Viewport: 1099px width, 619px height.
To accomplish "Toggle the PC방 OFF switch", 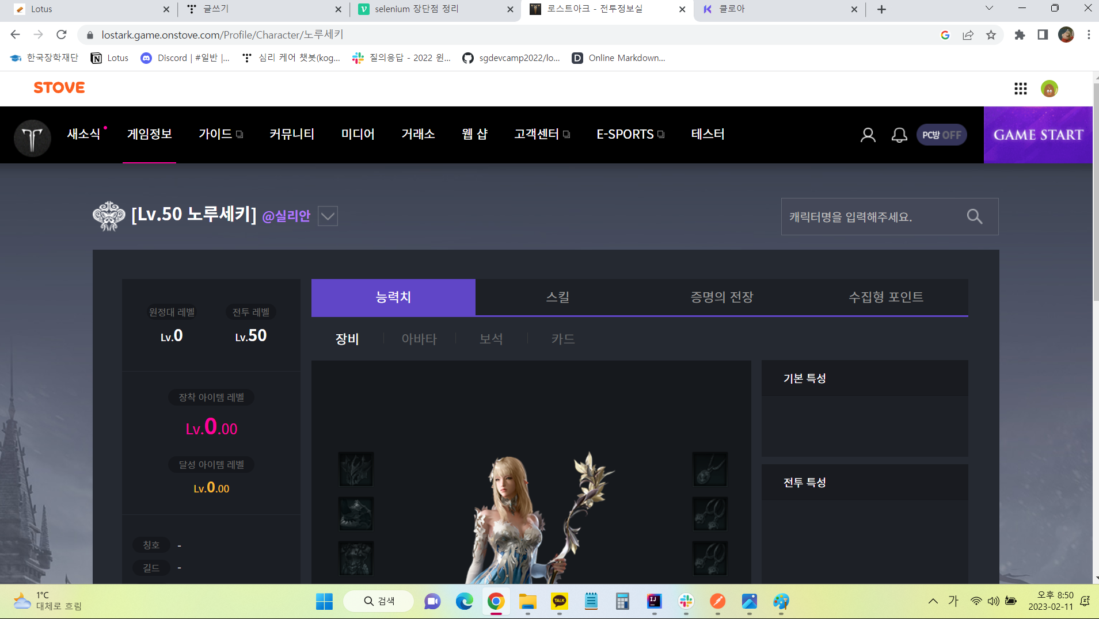I will (x=942, y=135).
